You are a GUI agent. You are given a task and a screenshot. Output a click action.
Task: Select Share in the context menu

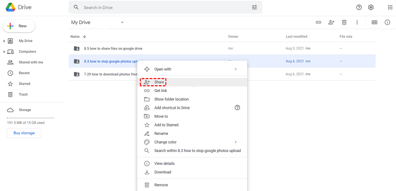coord(159,82)
